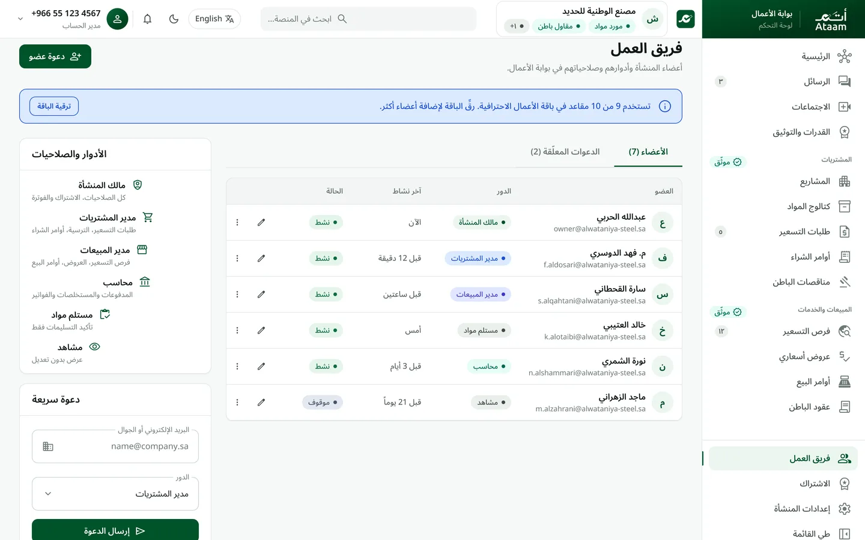Screen dimensions: 865x540
Task: Open كتالوج المواد sidebar item
Action: (x=783, y=206)
